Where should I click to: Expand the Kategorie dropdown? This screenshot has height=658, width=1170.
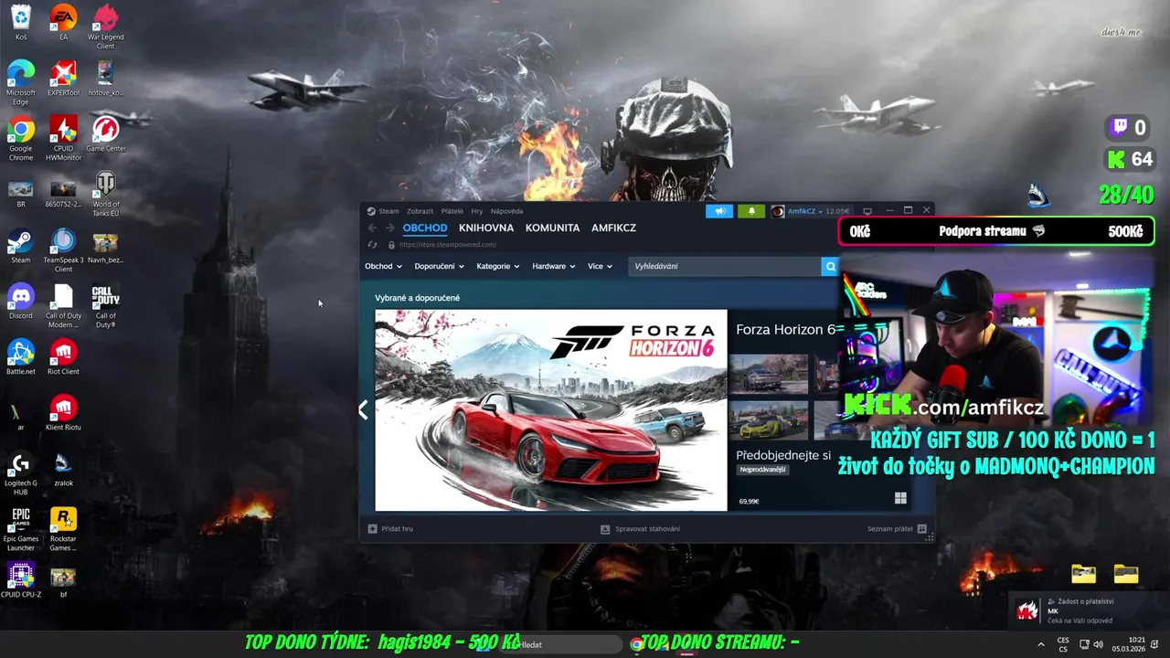tap(497, 267)
